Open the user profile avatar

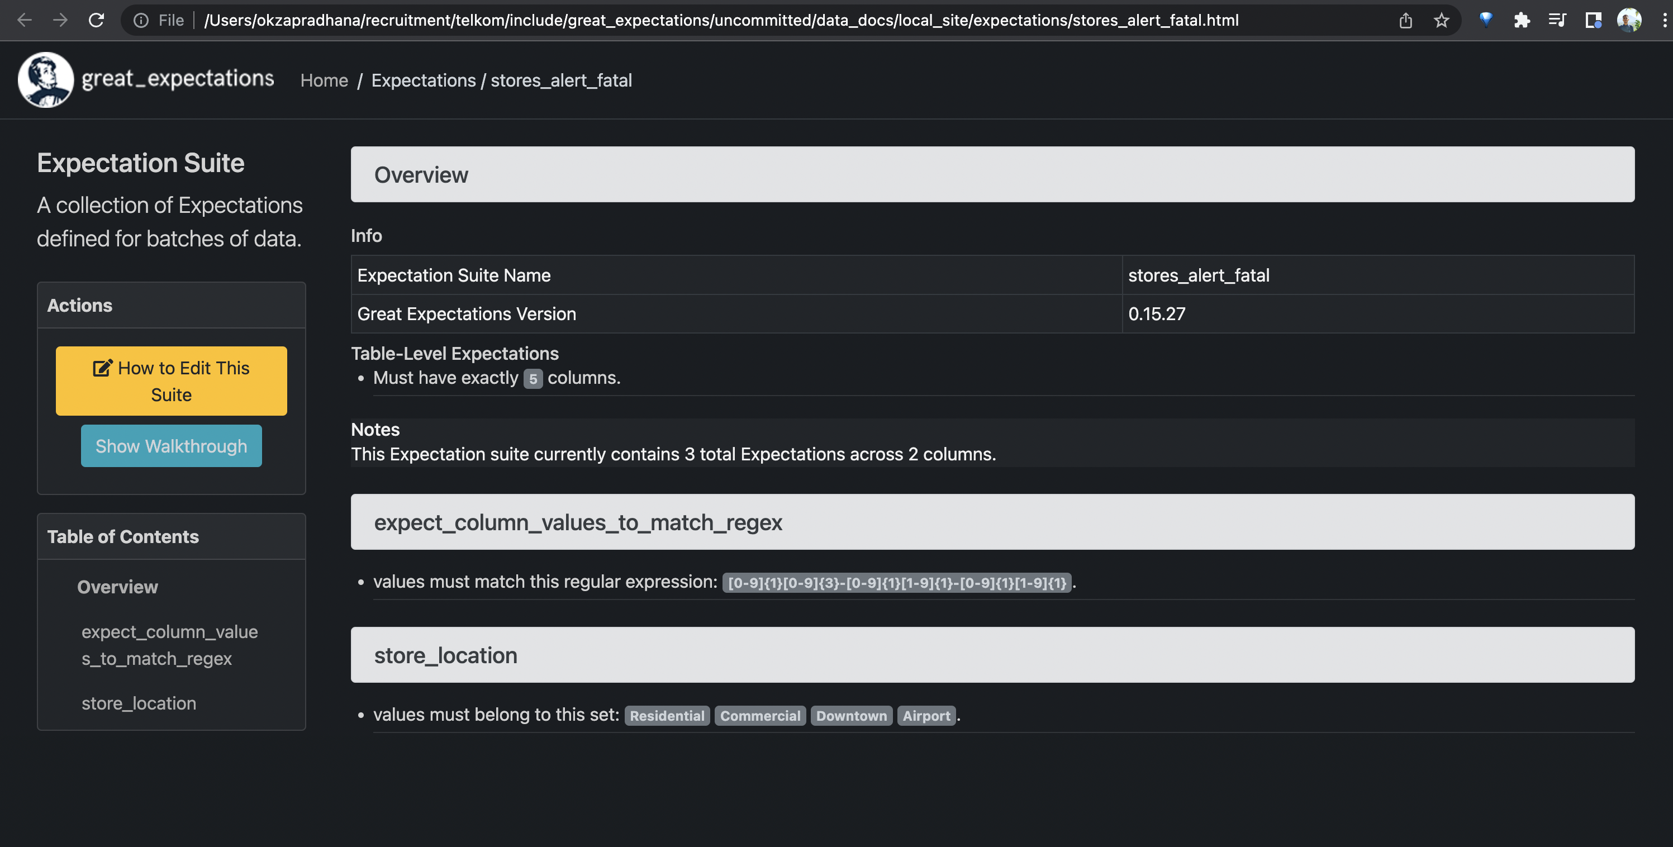(1629, 20)
